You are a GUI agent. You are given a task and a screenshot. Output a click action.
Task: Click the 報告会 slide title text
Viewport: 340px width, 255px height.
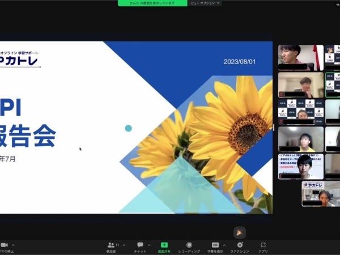[28, 136]
